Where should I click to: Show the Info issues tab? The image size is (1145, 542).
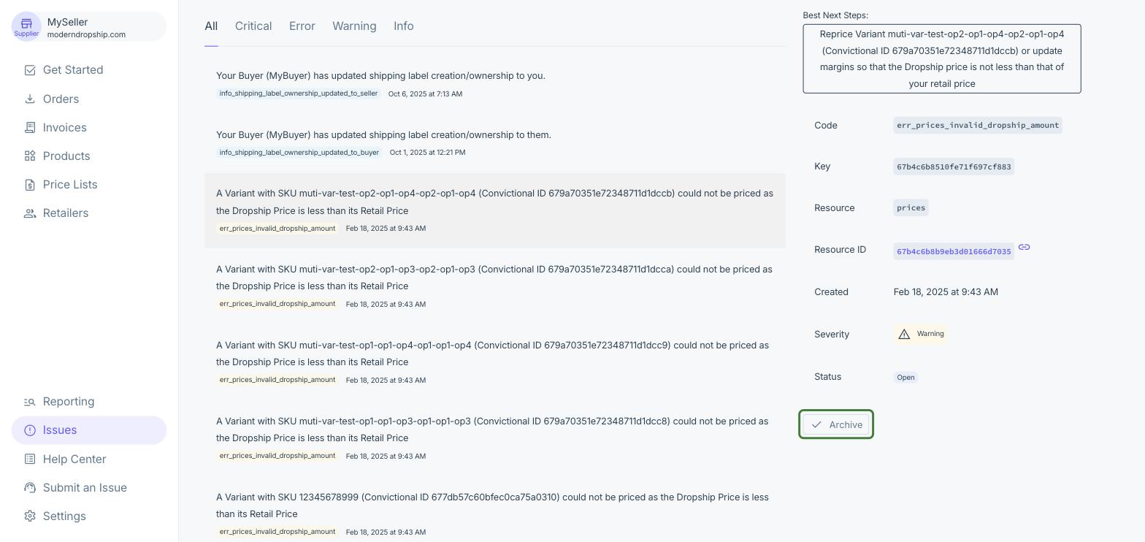pos(403,26)
